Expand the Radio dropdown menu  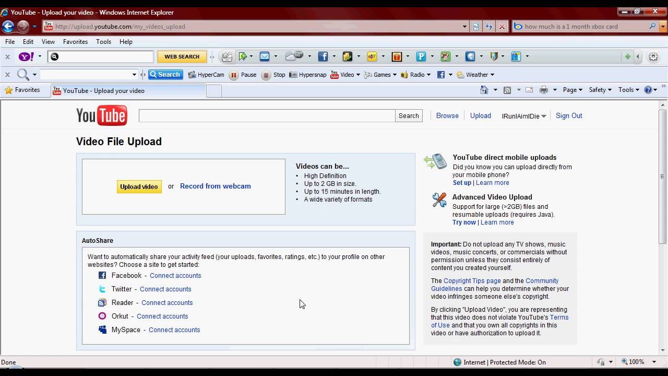click(428, 75)
